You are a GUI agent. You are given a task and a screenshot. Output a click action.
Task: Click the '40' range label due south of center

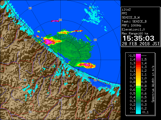[x=60, y=100]
